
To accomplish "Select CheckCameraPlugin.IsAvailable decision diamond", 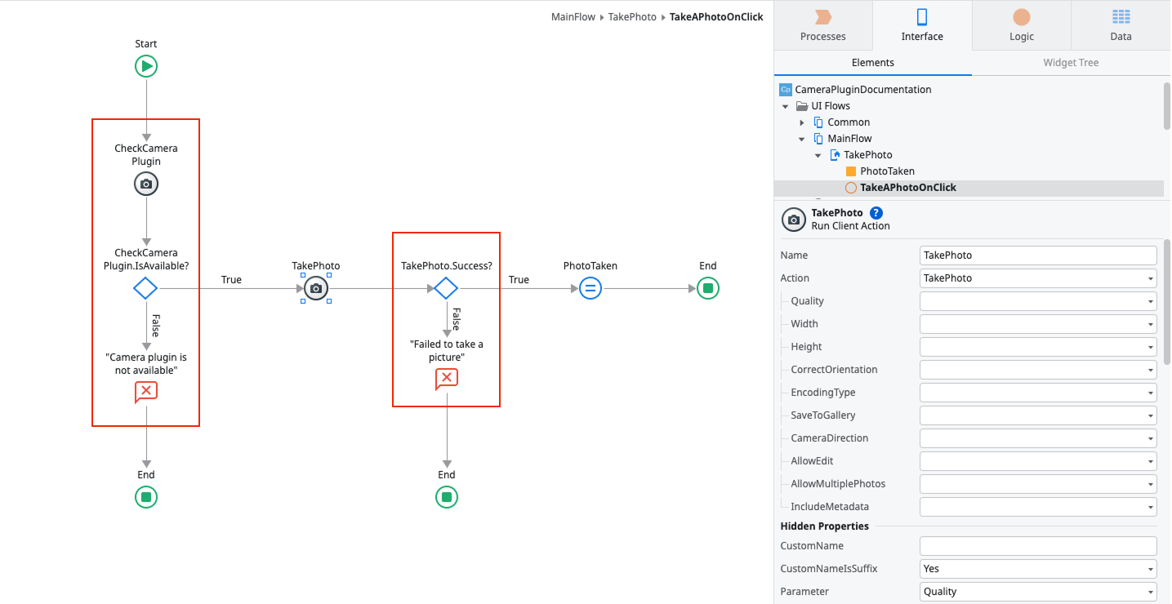I will point(145,288).
